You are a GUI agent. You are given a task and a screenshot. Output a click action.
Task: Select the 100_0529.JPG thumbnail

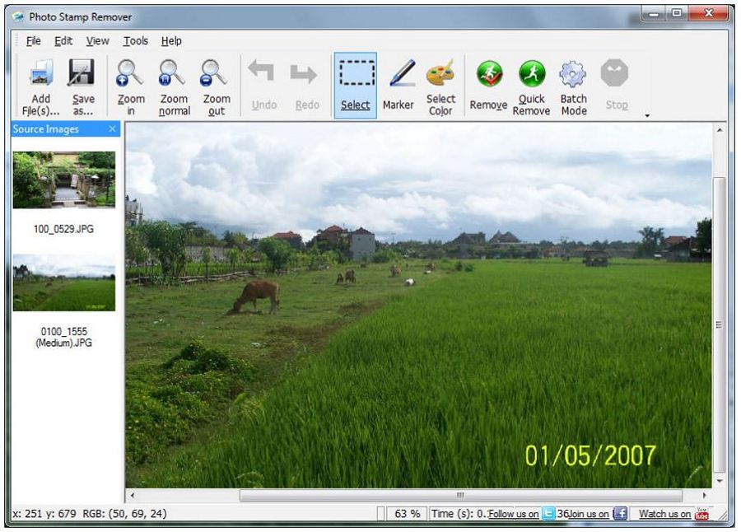[63, 180]
